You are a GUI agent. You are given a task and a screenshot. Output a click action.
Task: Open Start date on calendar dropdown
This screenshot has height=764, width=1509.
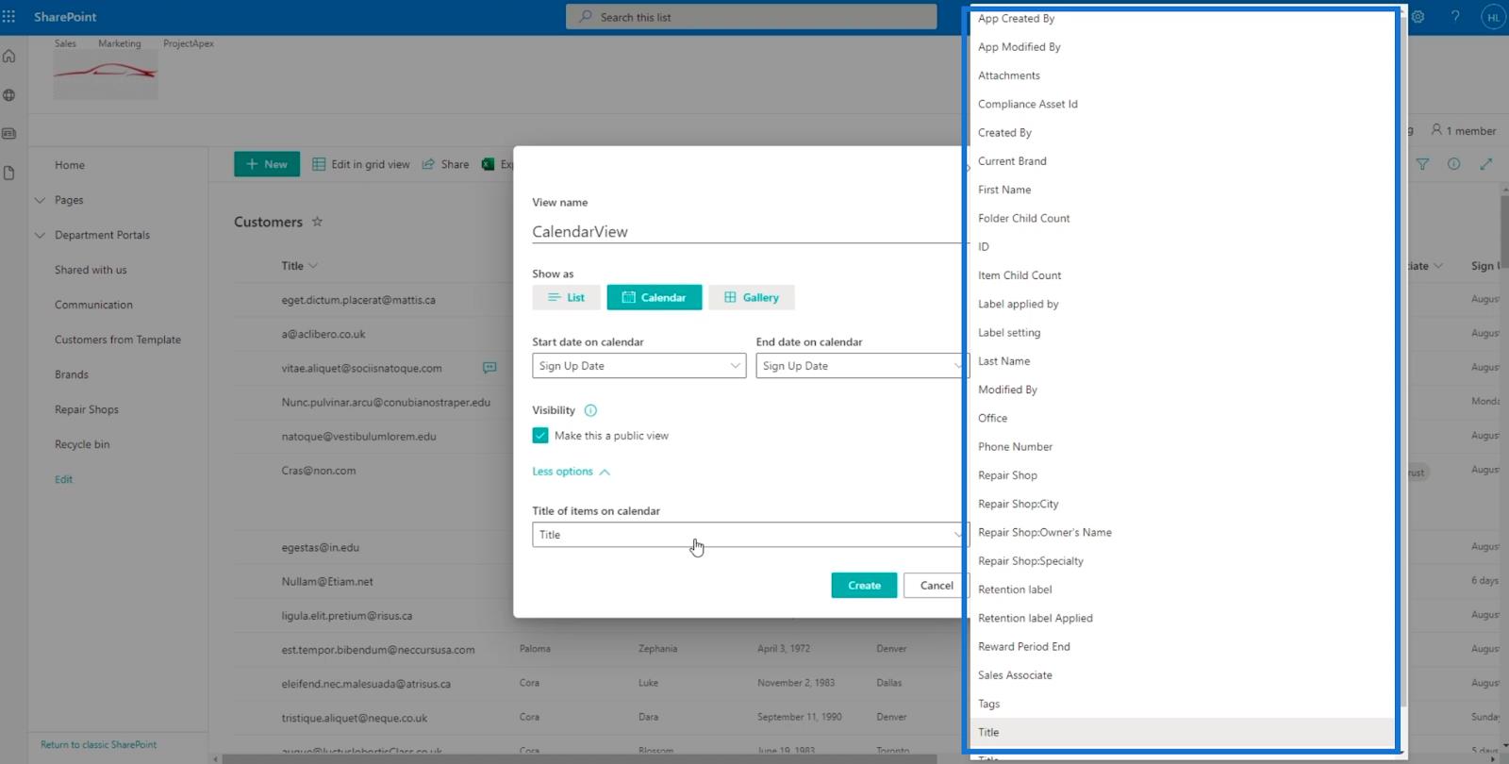[x=638, y=366]
